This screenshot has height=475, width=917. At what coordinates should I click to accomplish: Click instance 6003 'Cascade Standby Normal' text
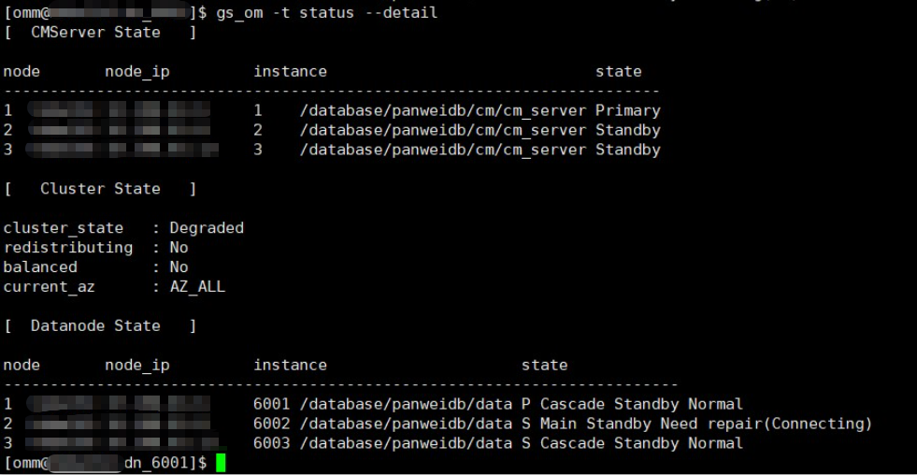(641, 443)
